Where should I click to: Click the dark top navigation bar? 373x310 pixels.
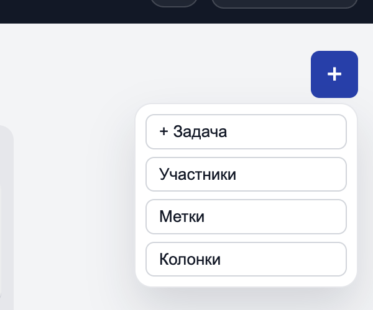click(75, 11)
